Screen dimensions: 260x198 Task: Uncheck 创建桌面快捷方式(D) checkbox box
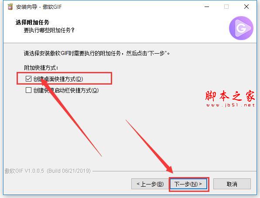click(28, 79)
